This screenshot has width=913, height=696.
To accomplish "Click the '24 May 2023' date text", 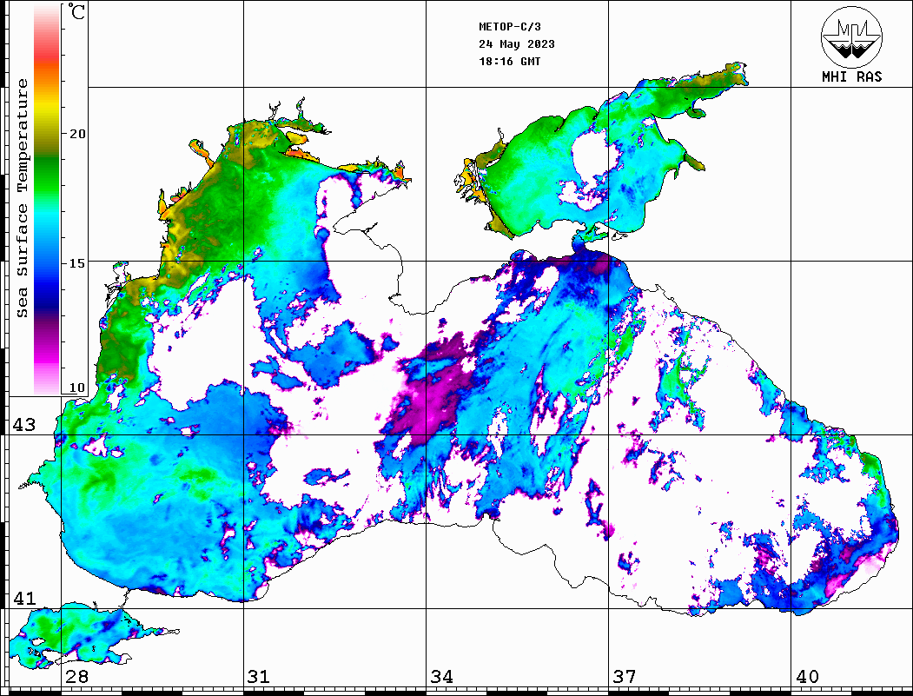I will pos(517,44).
